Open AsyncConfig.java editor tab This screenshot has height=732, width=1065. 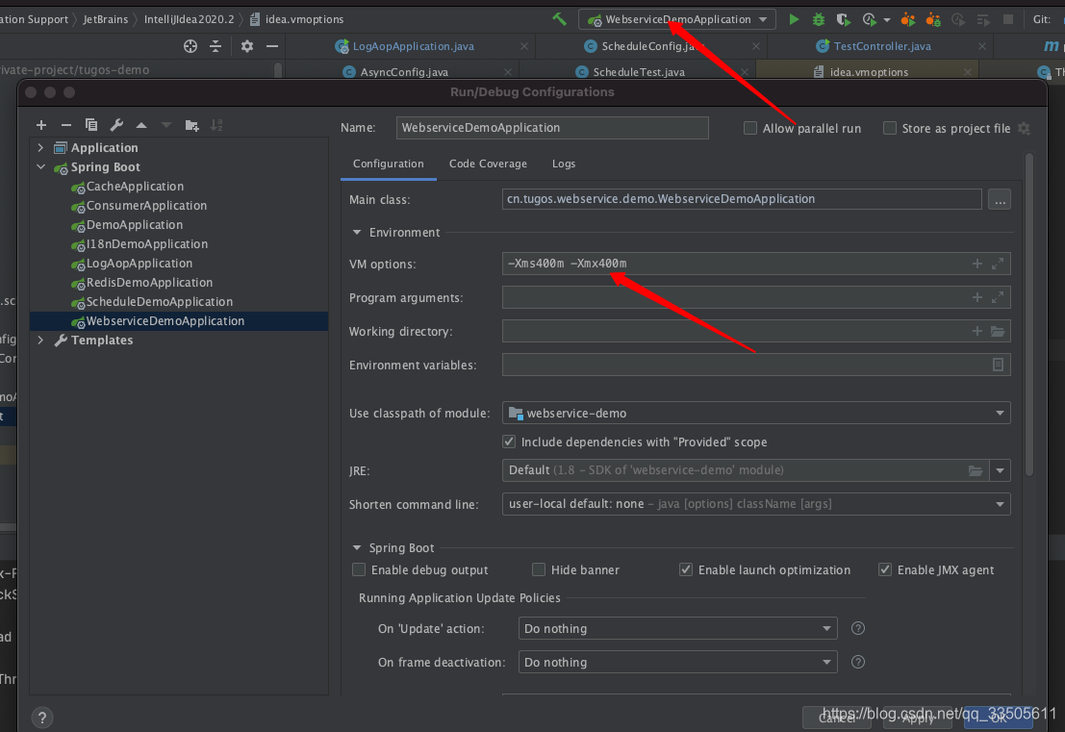pos(403,72)
